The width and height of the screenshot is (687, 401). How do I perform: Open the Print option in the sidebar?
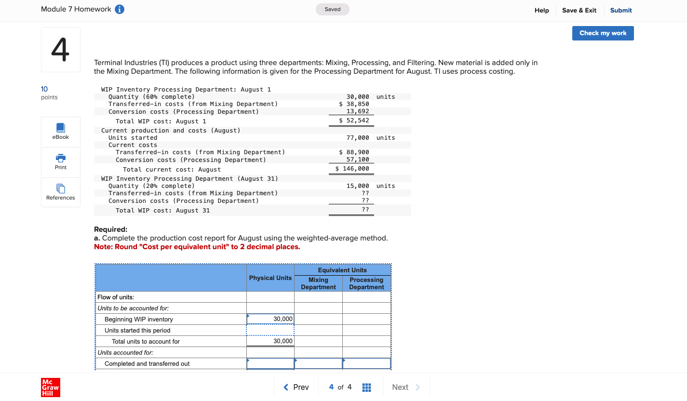(60, 161)
